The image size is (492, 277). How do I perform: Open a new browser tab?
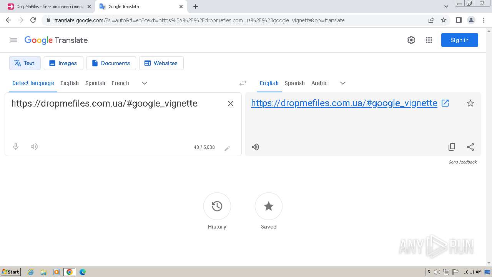pos(196,7)
